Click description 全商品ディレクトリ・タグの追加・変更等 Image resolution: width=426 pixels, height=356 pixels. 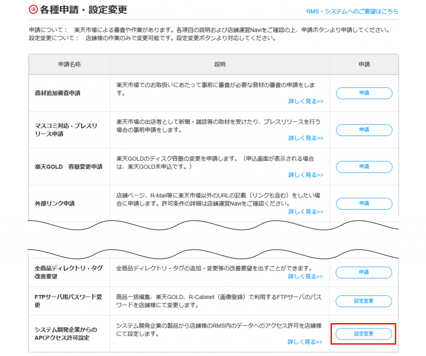[214, 268]
